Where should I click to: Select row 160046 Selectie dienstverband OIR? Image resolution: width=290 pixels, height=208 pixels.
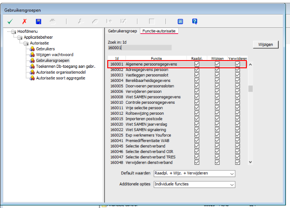(178, 152)
